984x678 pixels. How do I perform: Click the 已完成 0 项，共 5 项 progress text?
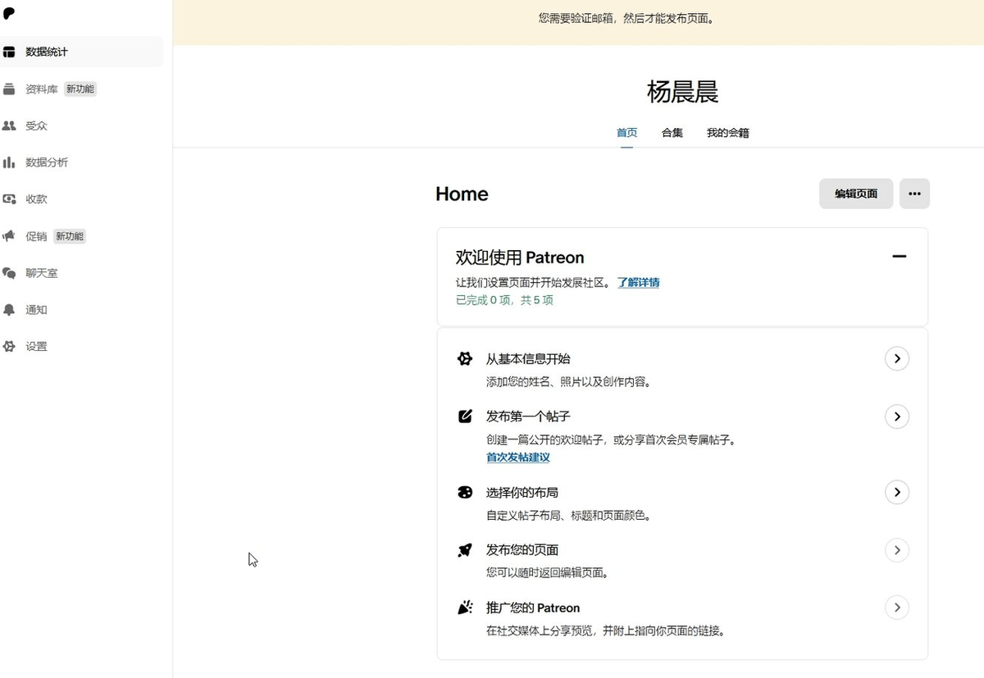(x=504, y=300)
